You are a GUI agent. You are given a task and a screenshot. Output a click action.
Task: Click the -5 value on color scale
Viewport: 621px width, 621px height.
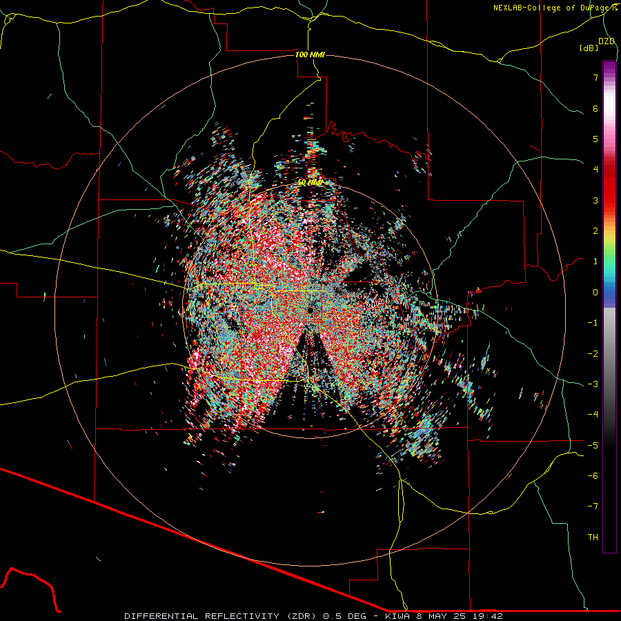click(x=593, y=446)
